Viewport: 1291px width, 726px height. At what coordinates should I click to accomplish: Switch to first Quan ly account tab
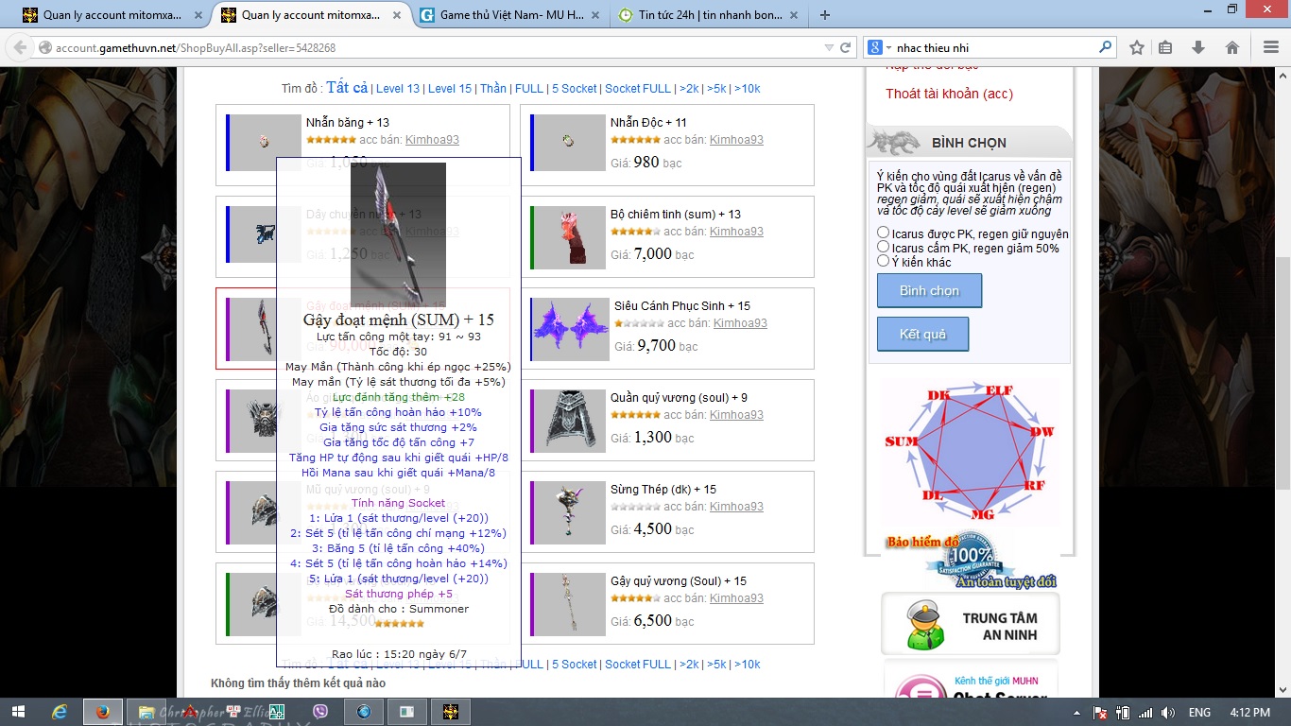pyautogui.click(x=112, y=15)
